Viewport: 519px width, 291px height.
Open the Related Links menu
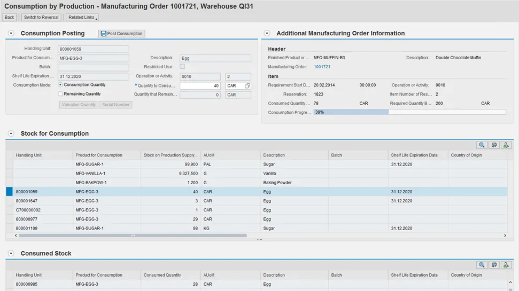(x=82, y=18)
